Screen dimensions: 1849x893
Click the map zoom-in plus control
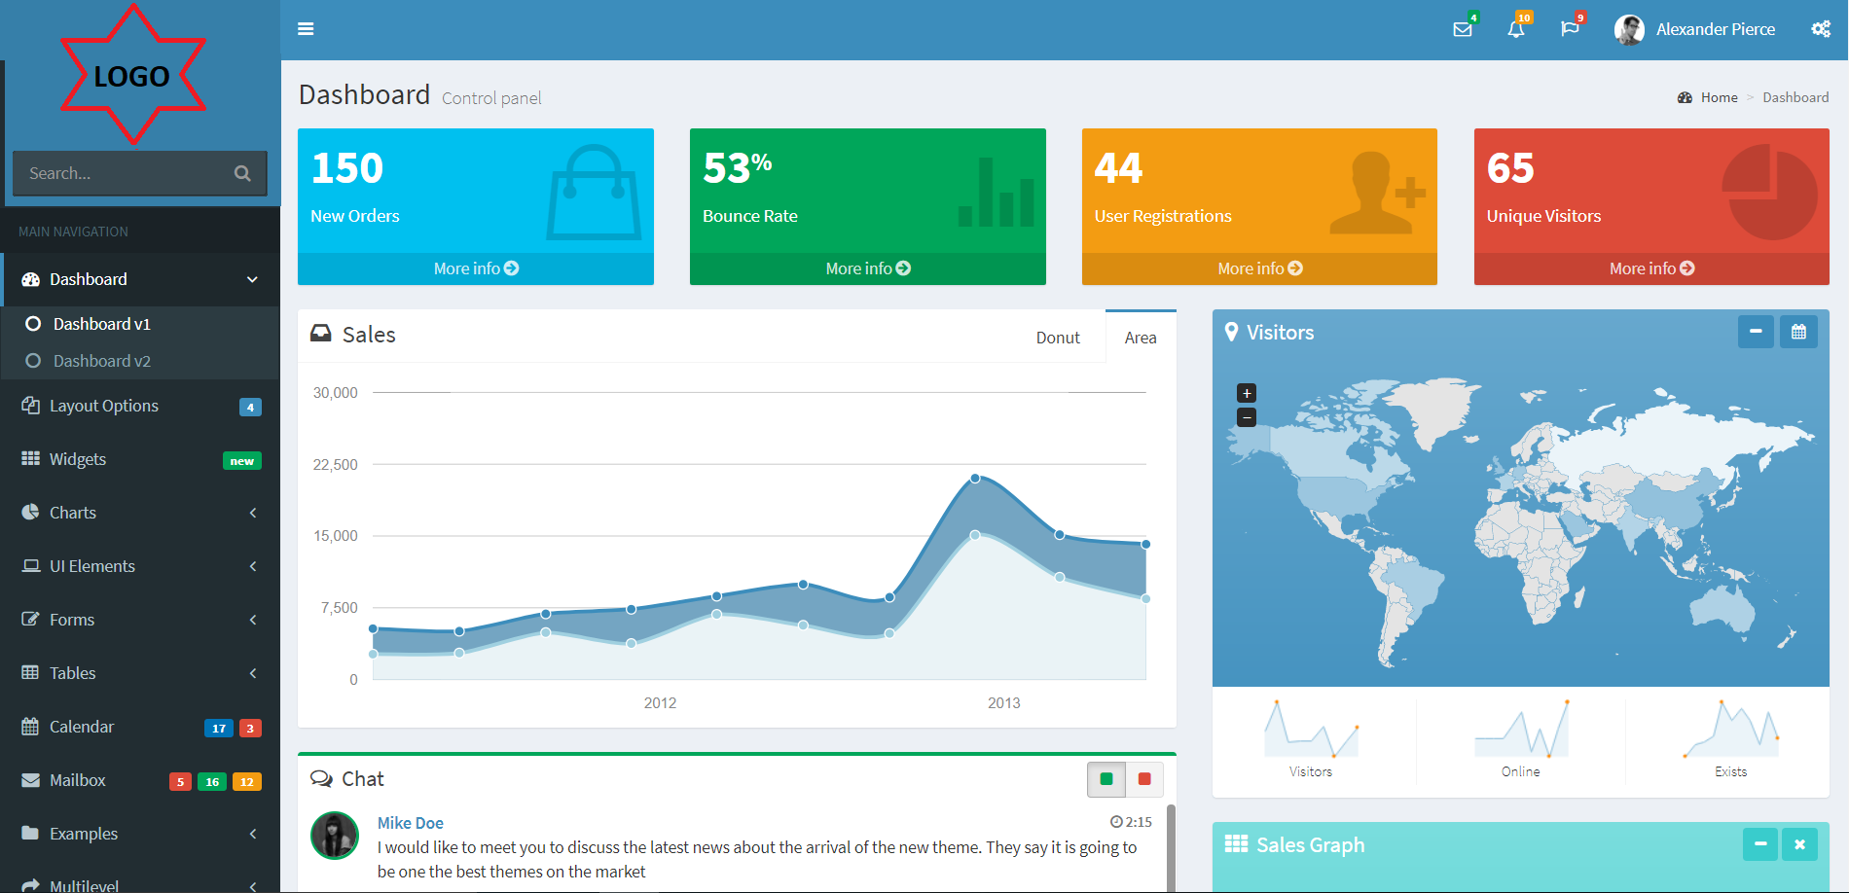[x=1247, y=392]
